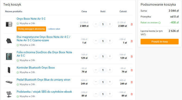Viewport: 182px width, 100px height.
Task: Increase quantity of Onyx Boox Note Air 5 C
Action: point(110,24)
